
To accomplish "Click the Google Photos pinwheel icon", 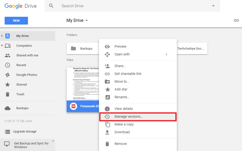I will coord(7,75).
